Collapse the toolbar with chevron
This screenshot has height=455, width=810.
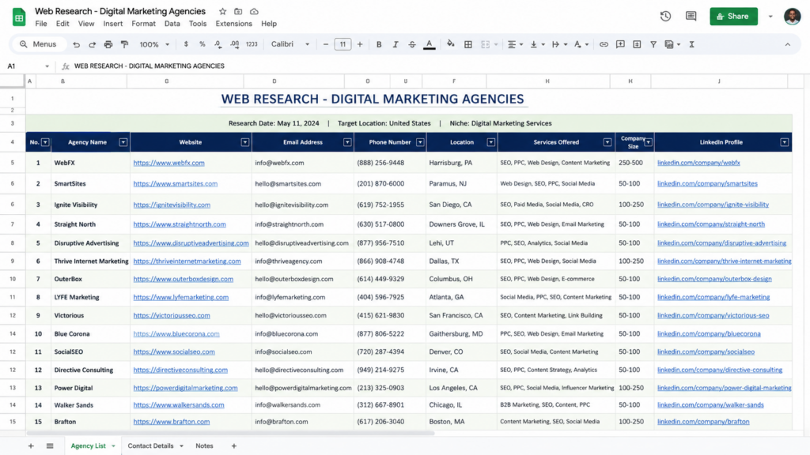pyautogui.click(x=787, y=44)
